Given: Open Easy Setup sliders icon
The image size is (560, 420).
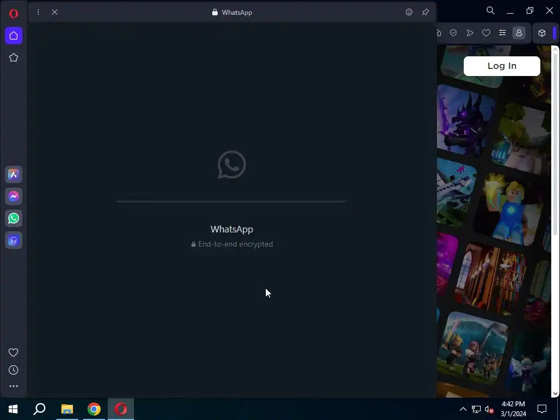Looking at the screenshot, I should click(x=503, y=33).
